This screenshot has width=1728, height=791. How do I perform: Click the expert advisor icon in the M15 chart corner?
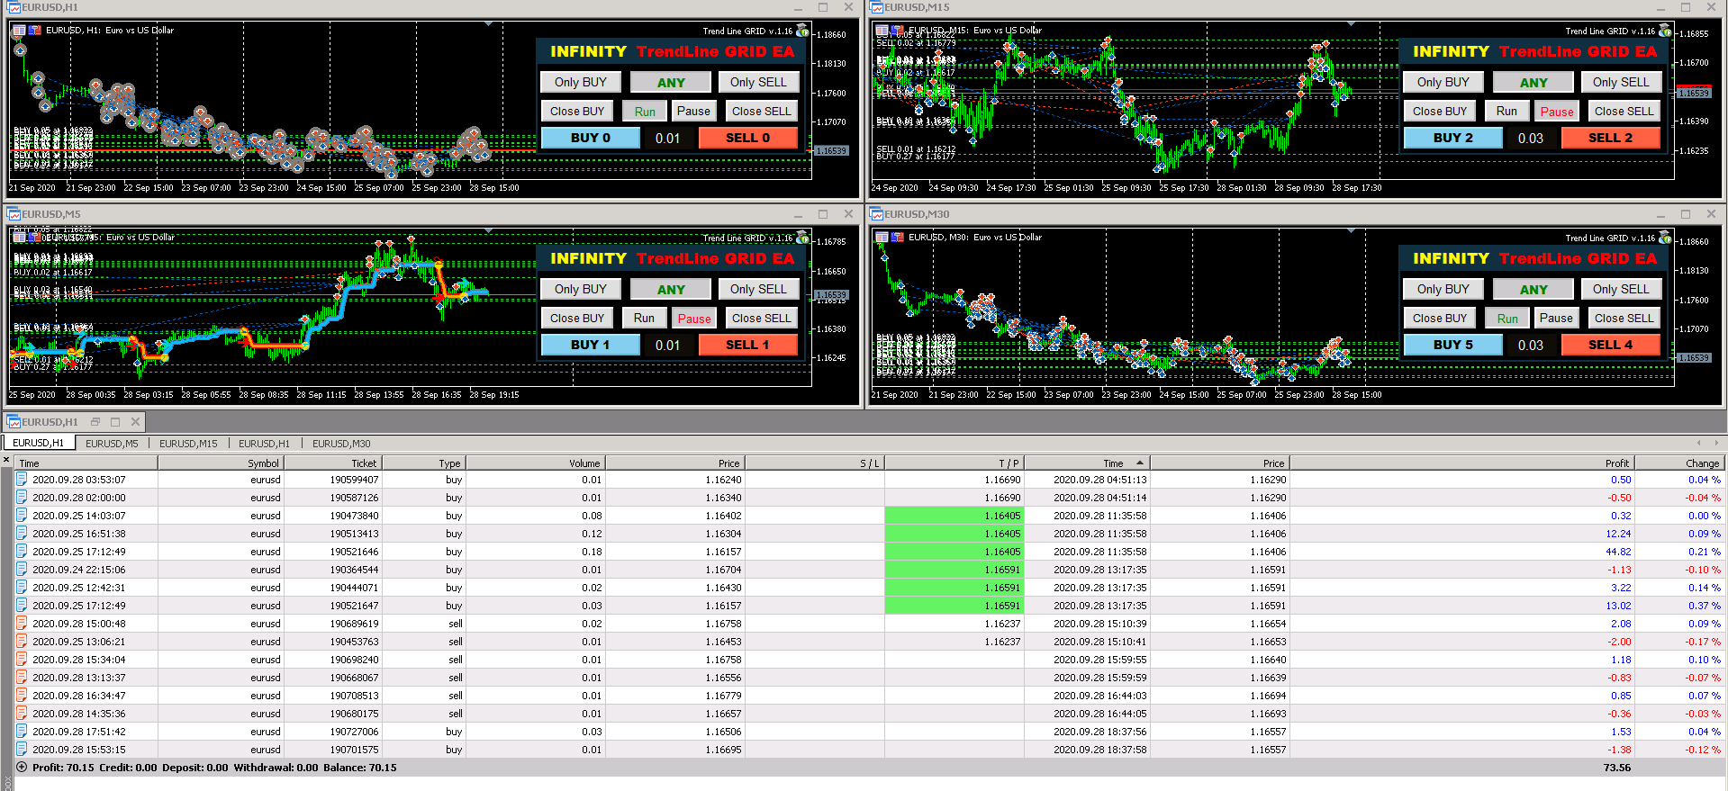tap(1665, 31)
